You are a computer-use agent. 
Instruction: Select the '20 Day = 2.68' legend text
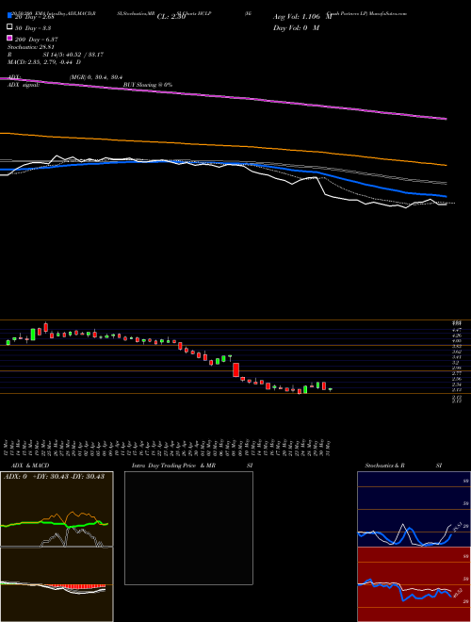pos(34,17)
